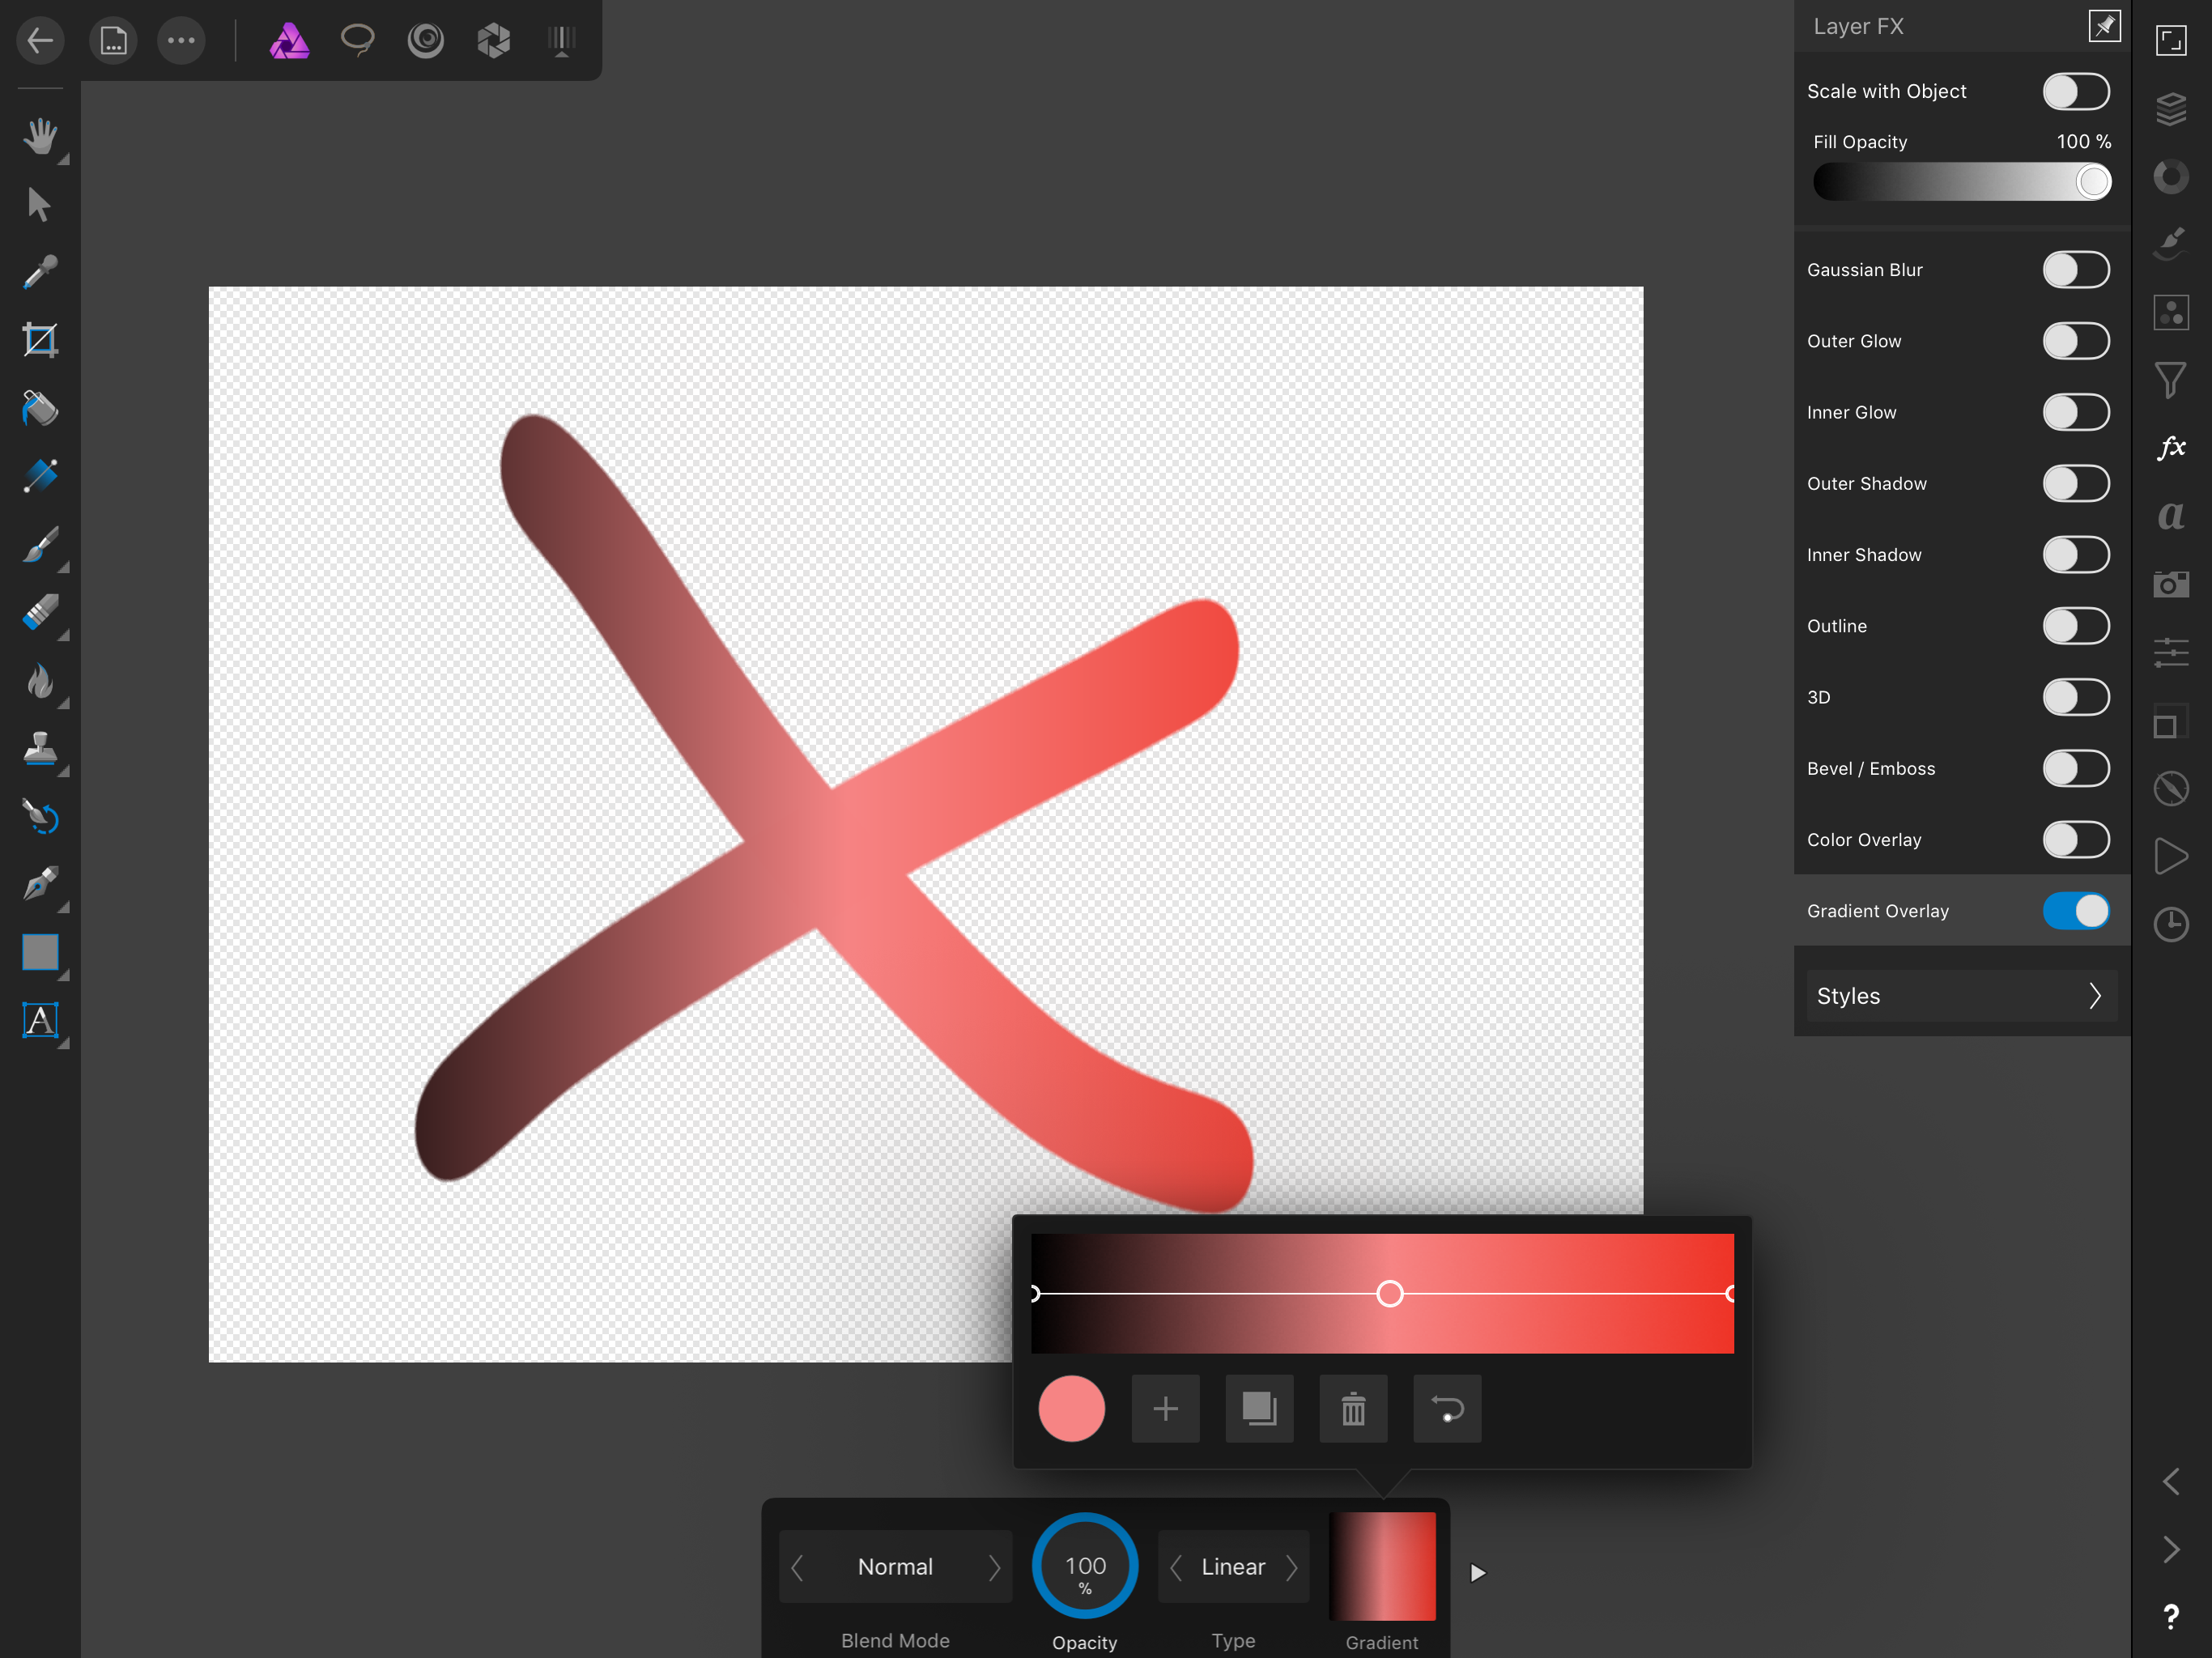Image resolution: width=2212 pixels, height=1658 pixels.
Task: Select the Paint Brush tool
Action: (40, 545)
